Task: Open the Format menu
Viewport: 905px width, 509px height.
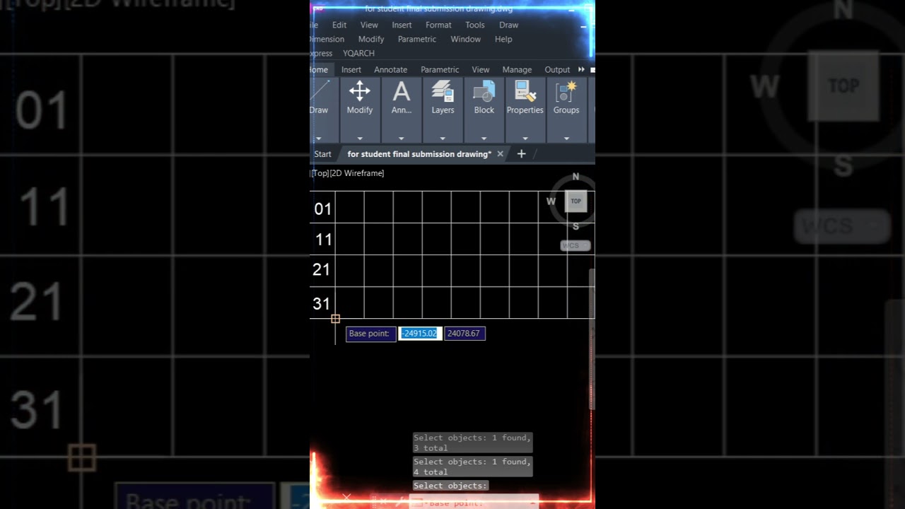Action: click(438, 25)
